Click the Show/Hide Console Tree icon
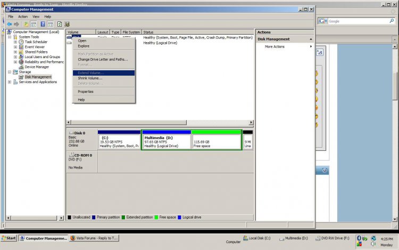The width and height of the screenshot is (399, 250). pyautogui.click(x=34, y=24)
